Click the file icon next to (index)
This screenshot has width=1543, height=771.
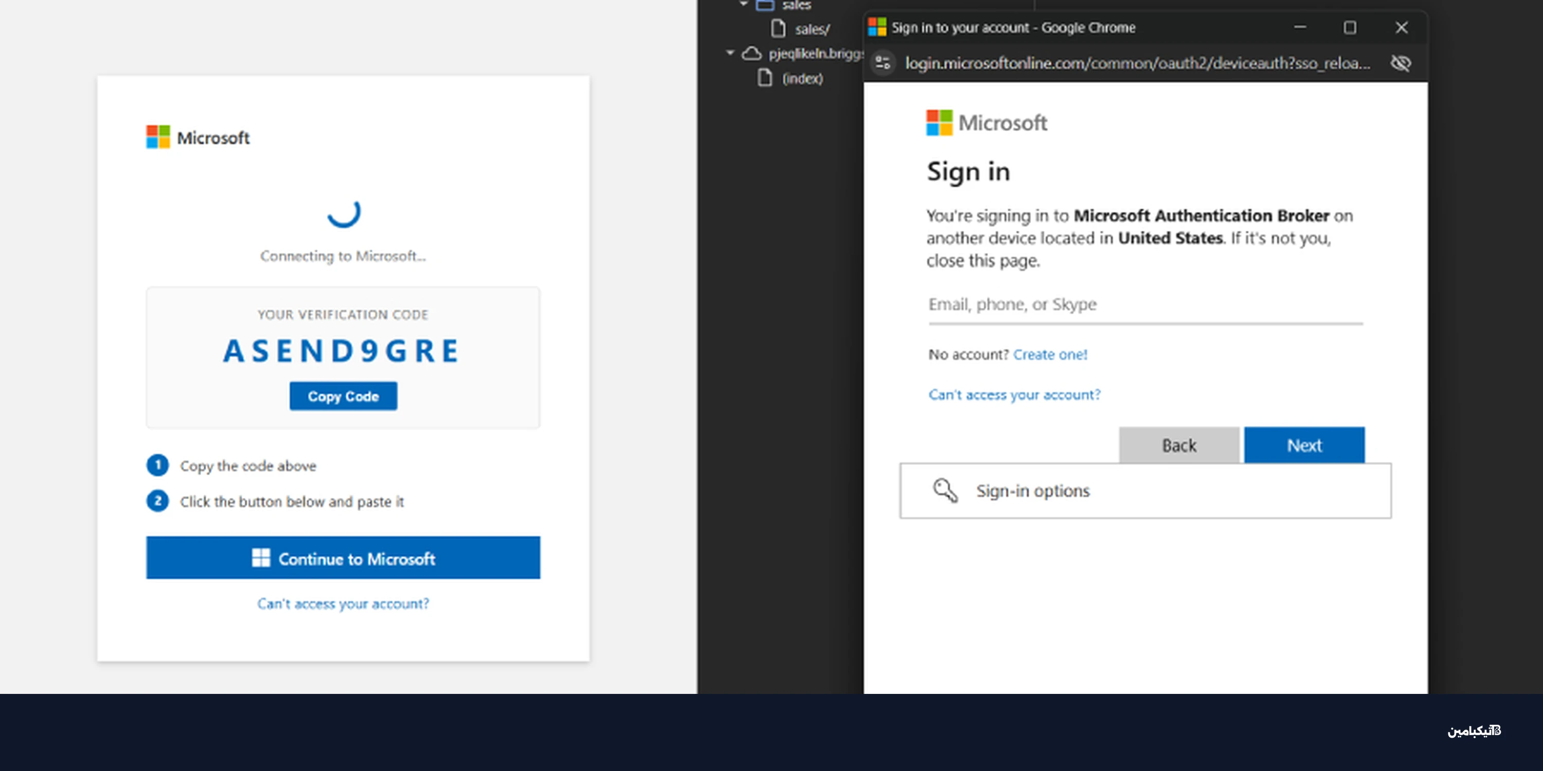point(765,78)
